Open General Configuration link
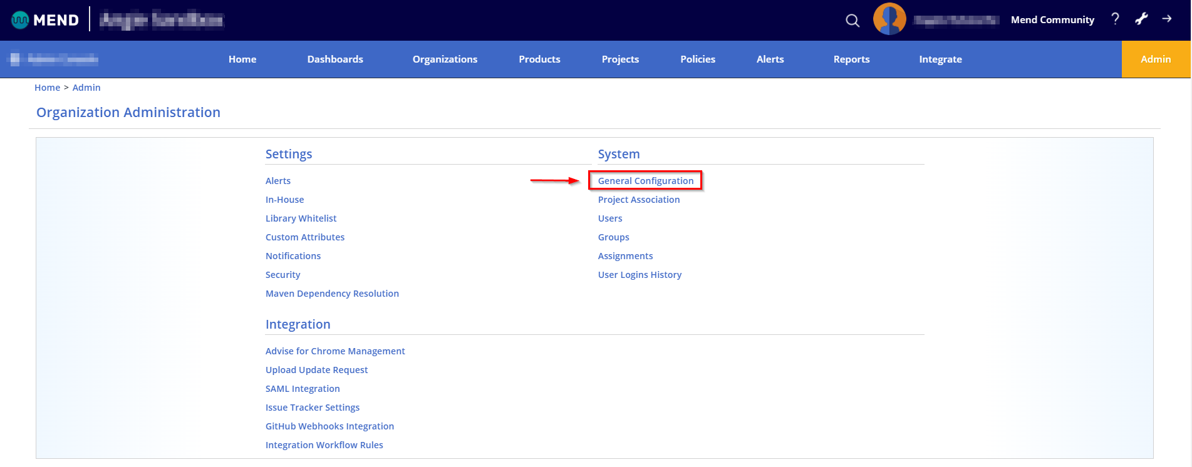This screenshot has width=1192, height=467. 645,181
